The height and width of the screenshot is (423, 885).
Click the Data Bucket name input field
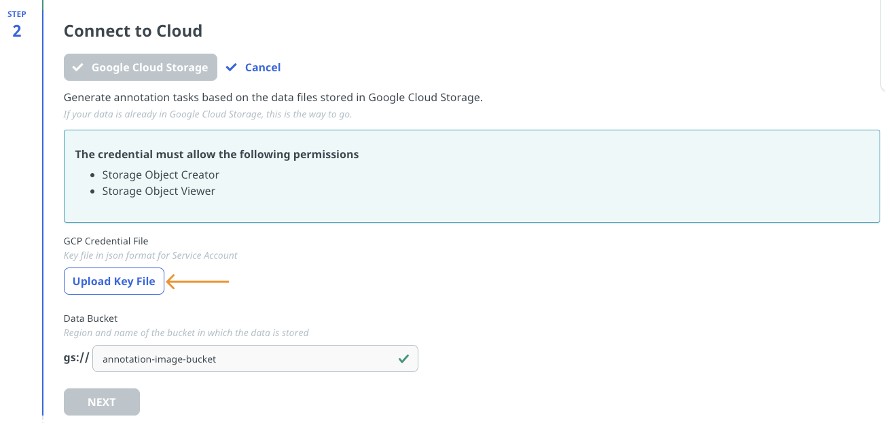pyautogui.click(x=255, y=358)
